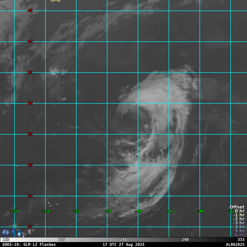Click the Offset legend heading

tap(237, 207)
